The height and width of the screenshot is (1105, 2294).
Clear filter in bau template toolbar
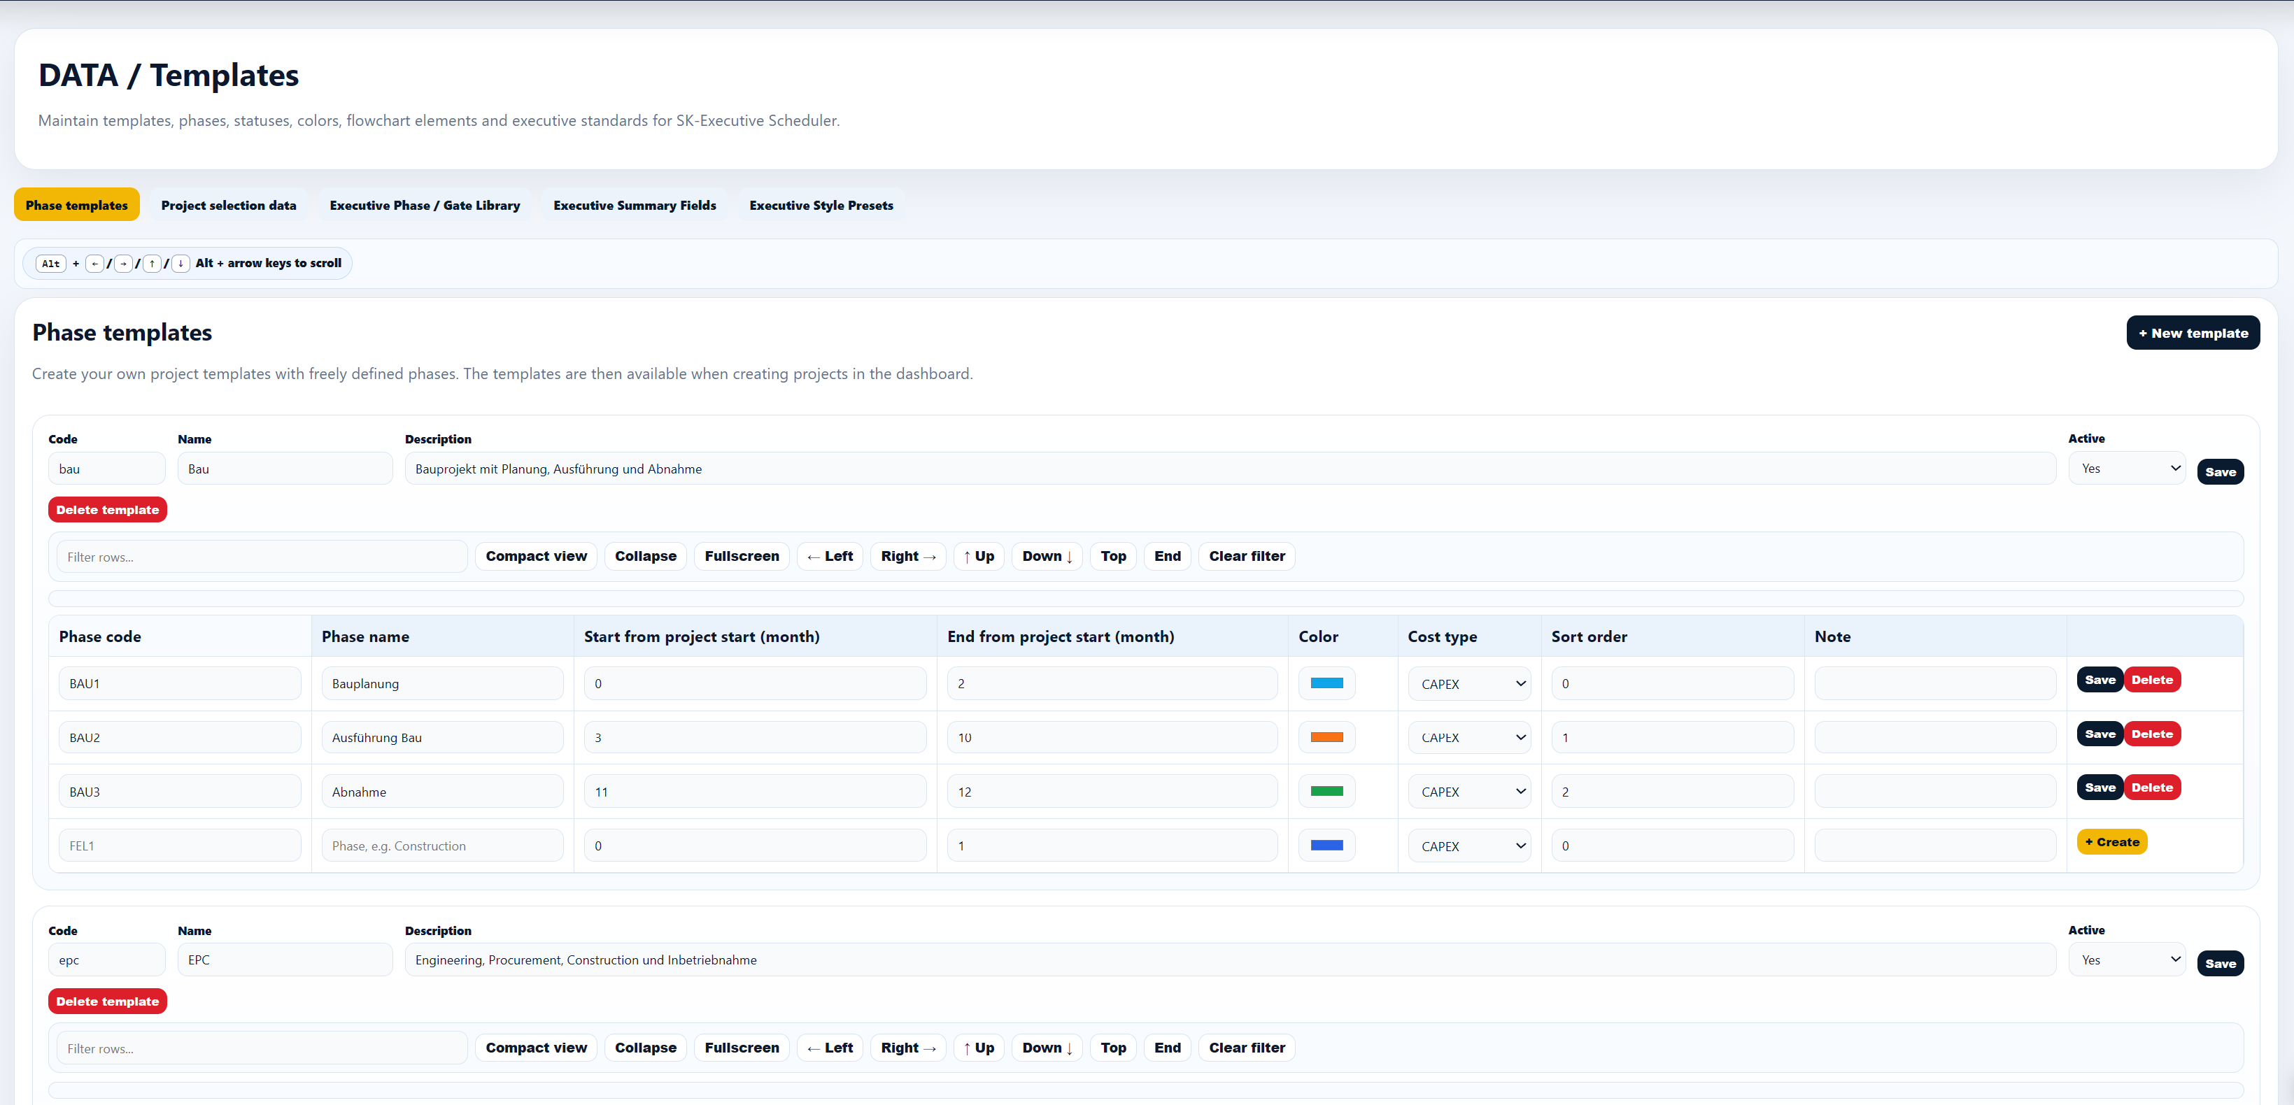click(1247, 555)
